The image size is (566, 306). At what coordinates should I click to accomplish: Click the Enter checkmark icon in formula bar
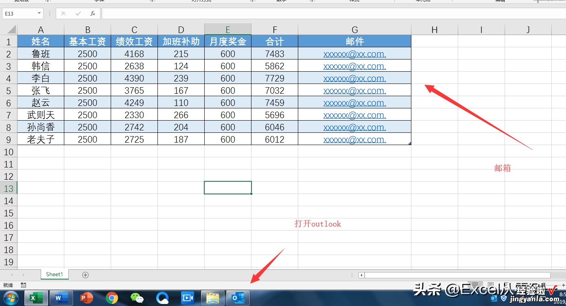click(x=78, y=13)
